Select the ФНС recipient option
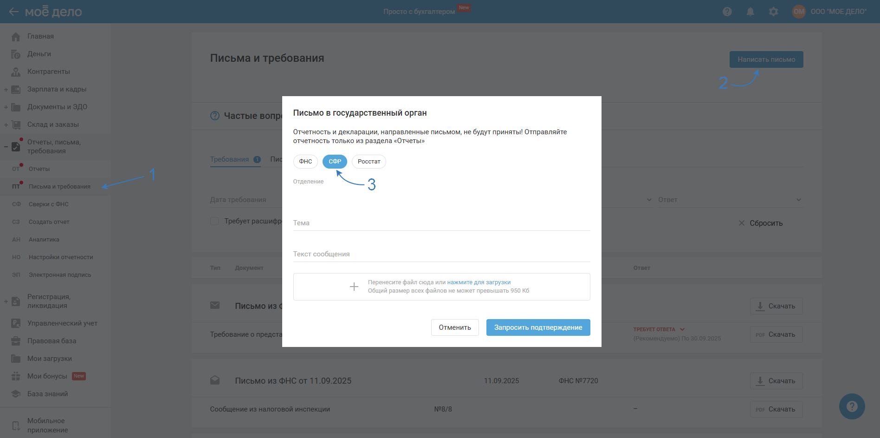The image size is (880, 438). pos(305,162)
